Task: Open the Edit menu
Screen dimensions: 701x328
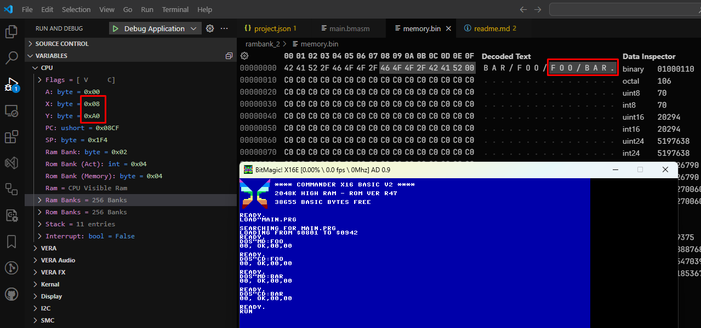Action: (x=47, y=10)
